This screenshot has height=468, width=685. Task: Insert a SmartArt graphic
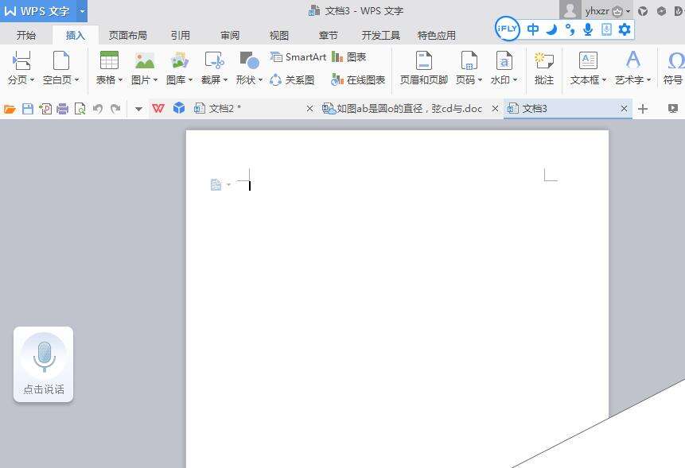point(298,57)
